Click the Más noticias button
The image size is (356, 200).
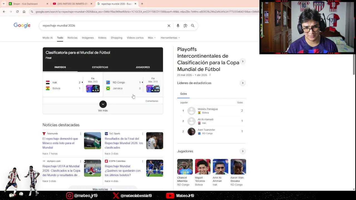[x=102, y=189]
